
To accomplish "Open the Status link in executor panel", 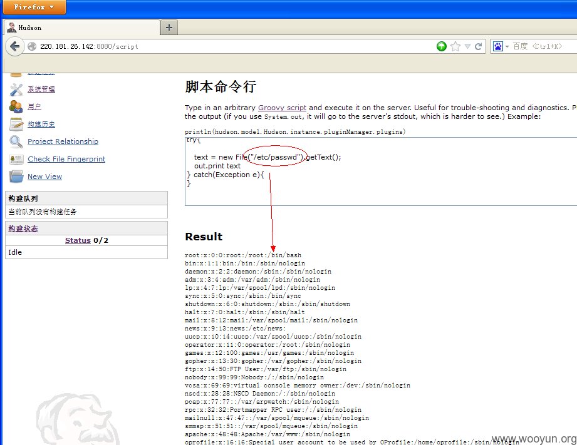I will coord(78,240).
